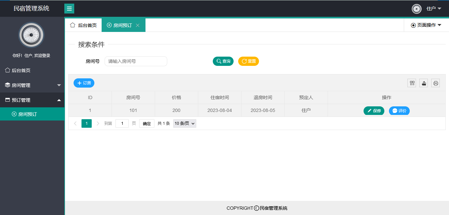Select 房间预订 in the sidebar submenu
The width and height of the screenshot is (449, 215).
32,114
